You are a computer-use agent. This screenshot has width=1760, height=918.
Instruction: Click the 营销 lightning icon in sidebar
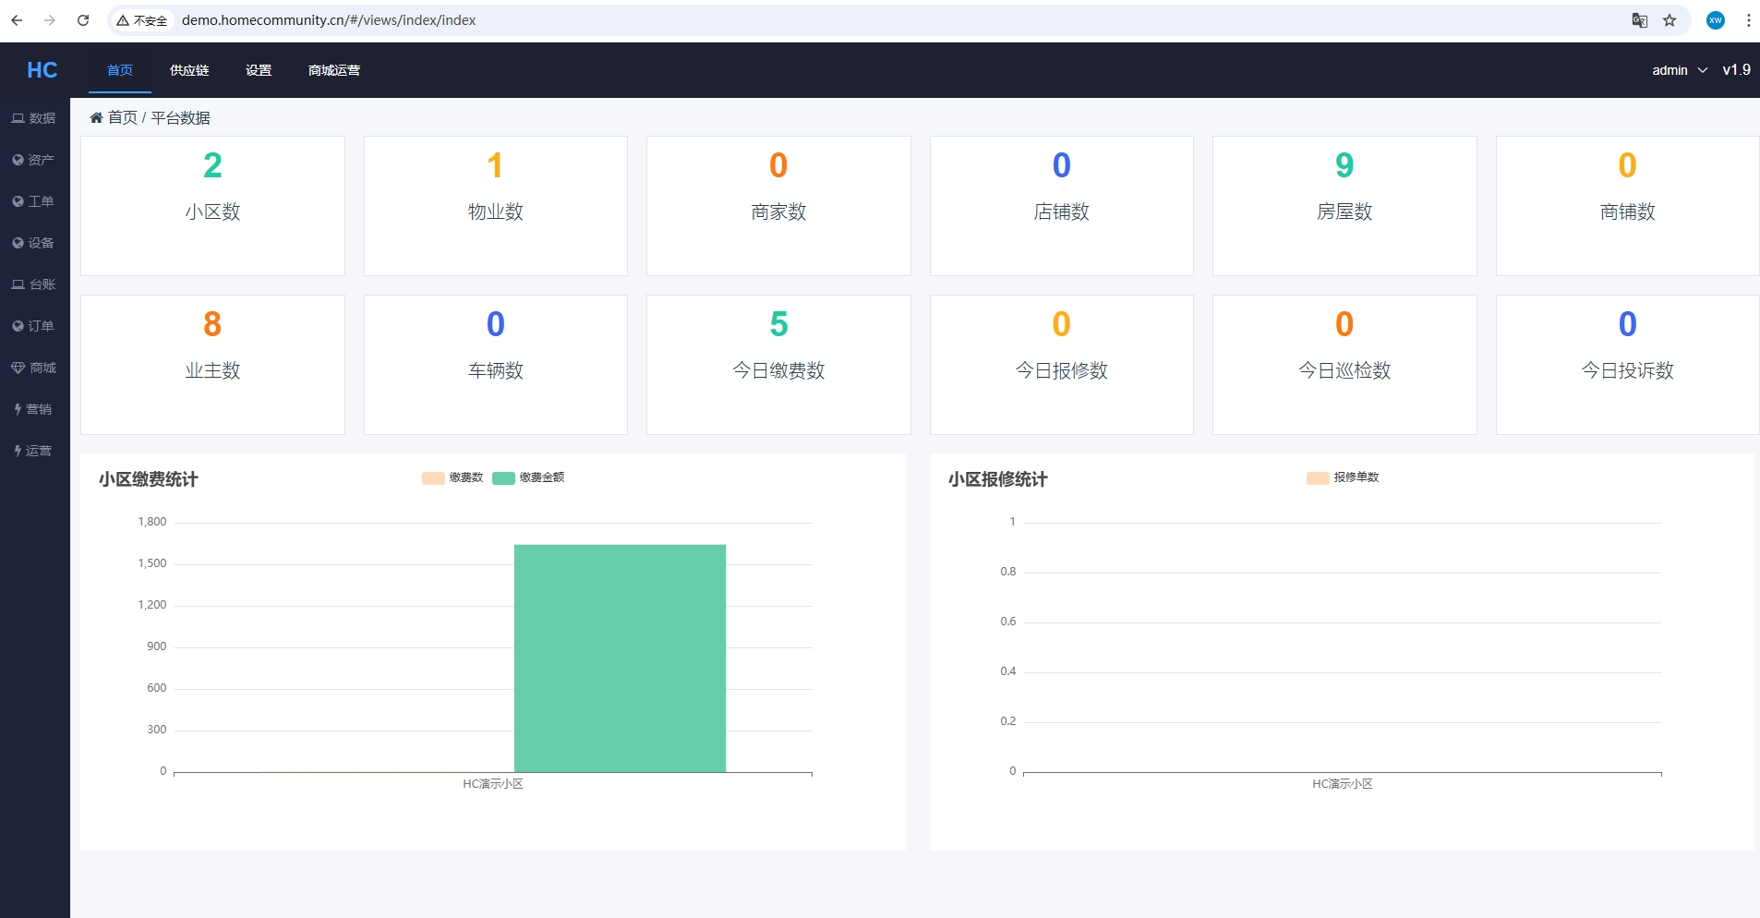pyautogui.click(x=18, y=409)
